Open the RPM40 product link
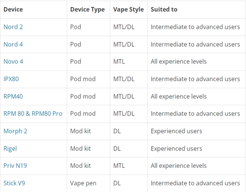Screen dimensions: 246x192 (13, 97)
